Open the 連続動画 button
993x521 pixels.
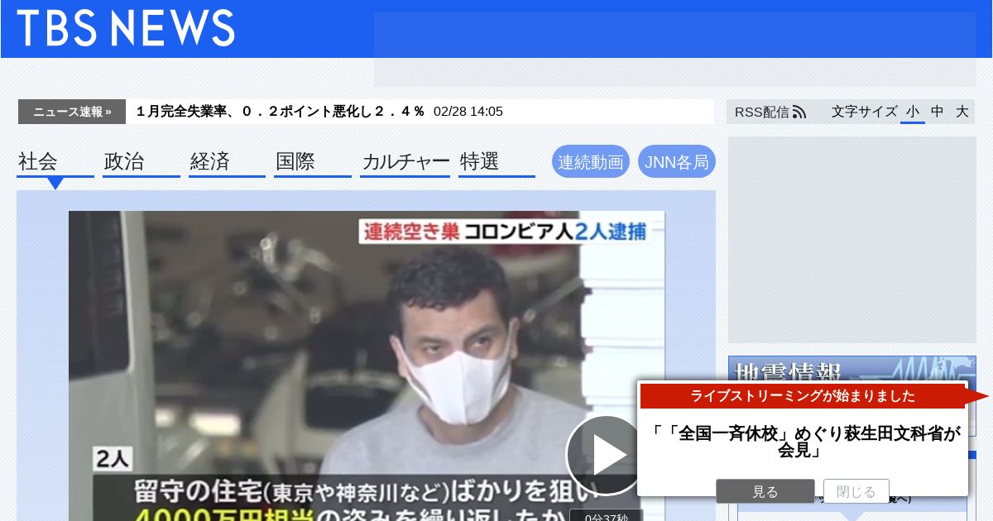tap(591, 162)
